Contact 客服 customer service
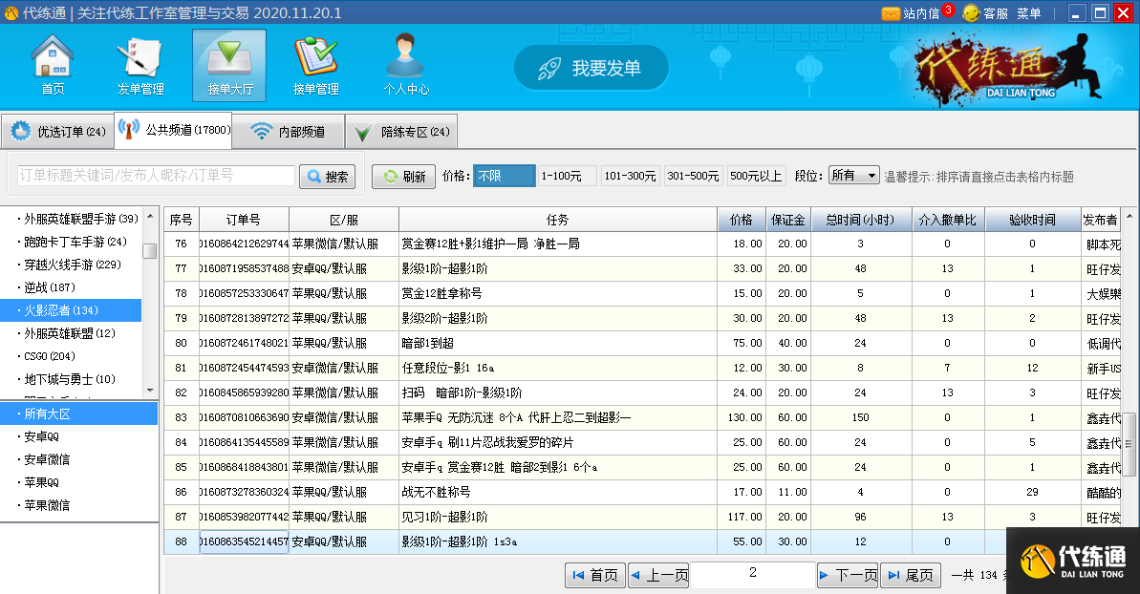Viewport: 1140px width, 594px height. click(x=985, y=13)
